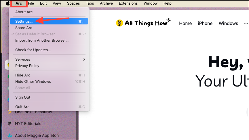This screenshot has width=249, height=140.
Task: Open the Window menu
Action: point(151,3)
